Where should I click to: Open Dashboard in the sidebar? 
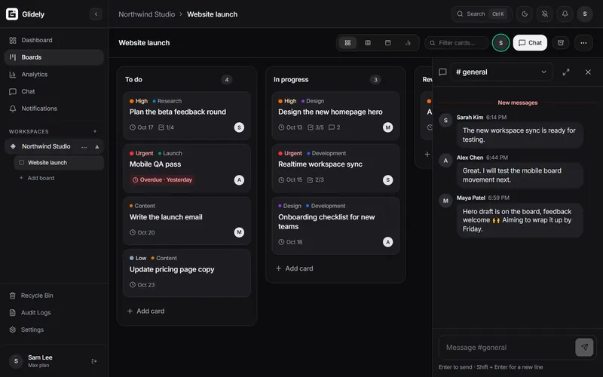coord(54,40)
